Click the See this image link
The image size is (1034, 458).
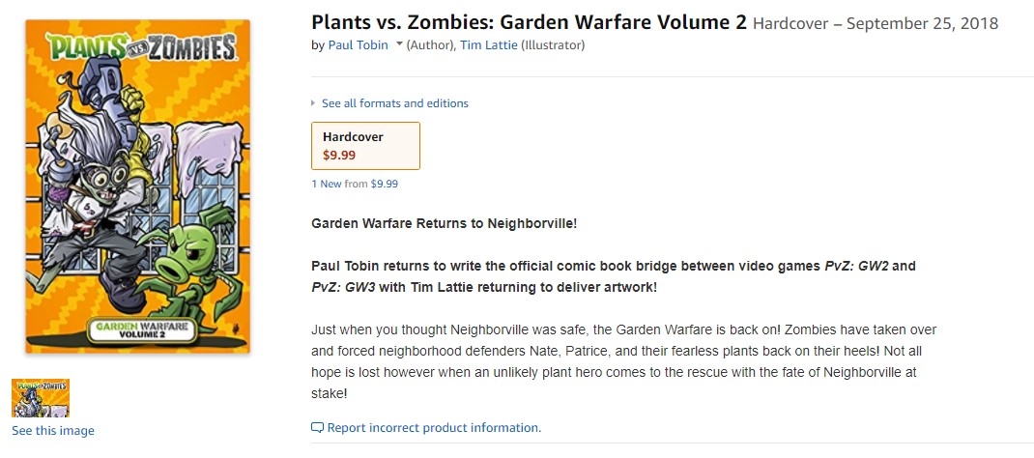tap(53, 431)
